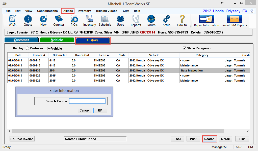Cancel the Enter Information dialog

(85, 110)
